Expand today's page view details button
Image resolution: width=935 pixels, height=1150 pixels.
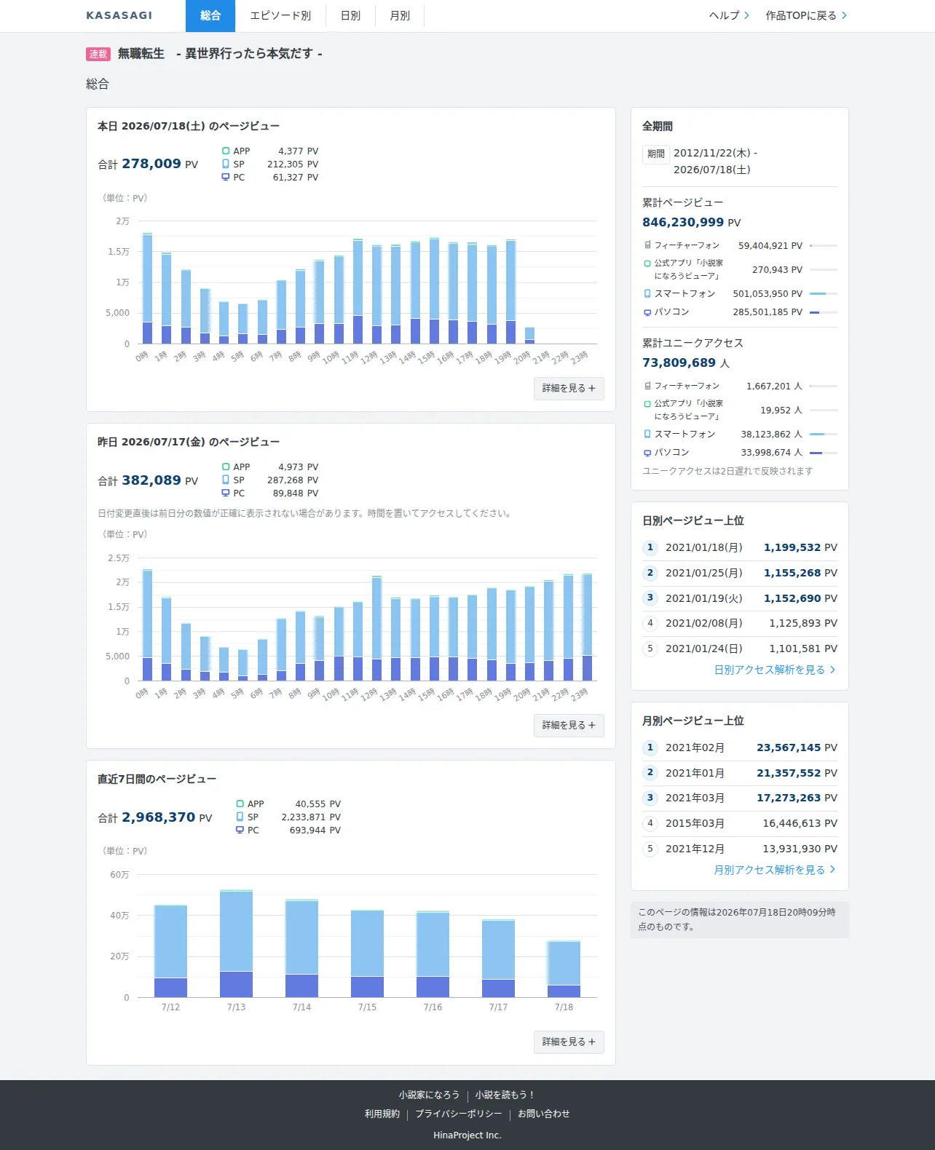pos(569,389)
